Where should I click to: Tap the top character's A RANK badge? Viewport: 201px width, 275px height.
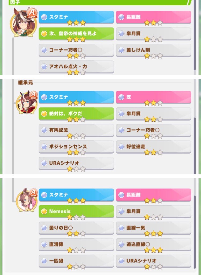point(32,13)
